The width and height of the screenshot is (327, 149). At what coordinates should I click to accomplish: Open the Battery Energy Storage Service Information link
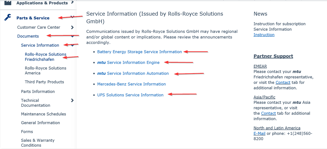pyautogui.click(x=140, y=52)
